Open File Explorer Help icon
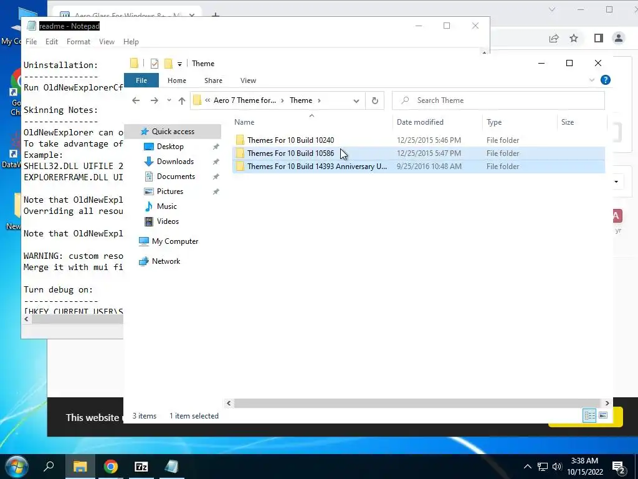This screenshot has height=479, width=638. [606, 80]
